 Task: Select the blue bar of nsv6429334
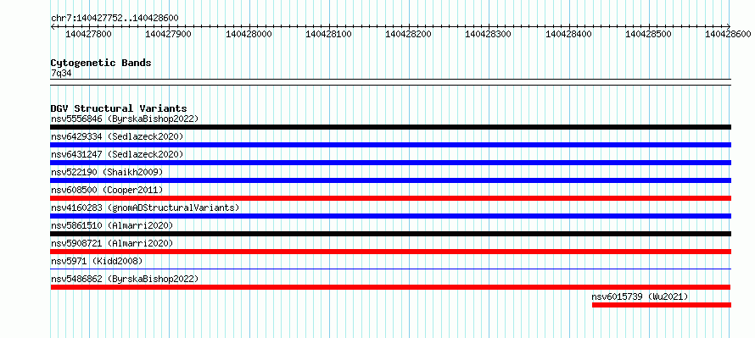pos(390,145)
